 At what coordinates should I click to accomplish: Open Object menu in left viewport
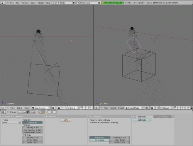coord(27,108)
